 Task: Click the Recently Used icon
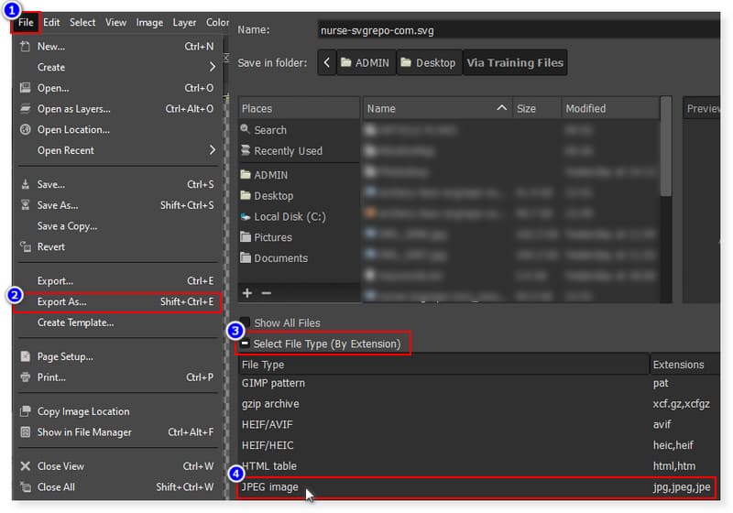click(x=246, y=151)
